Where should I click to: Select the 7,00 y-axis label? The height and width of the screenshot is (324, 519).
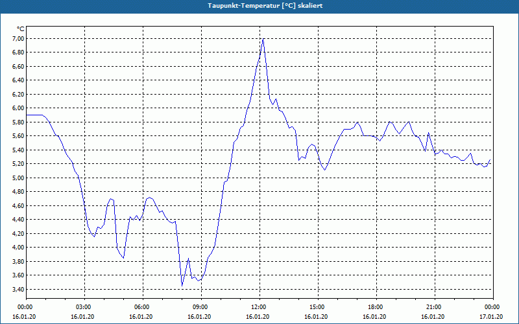[19, 39]
